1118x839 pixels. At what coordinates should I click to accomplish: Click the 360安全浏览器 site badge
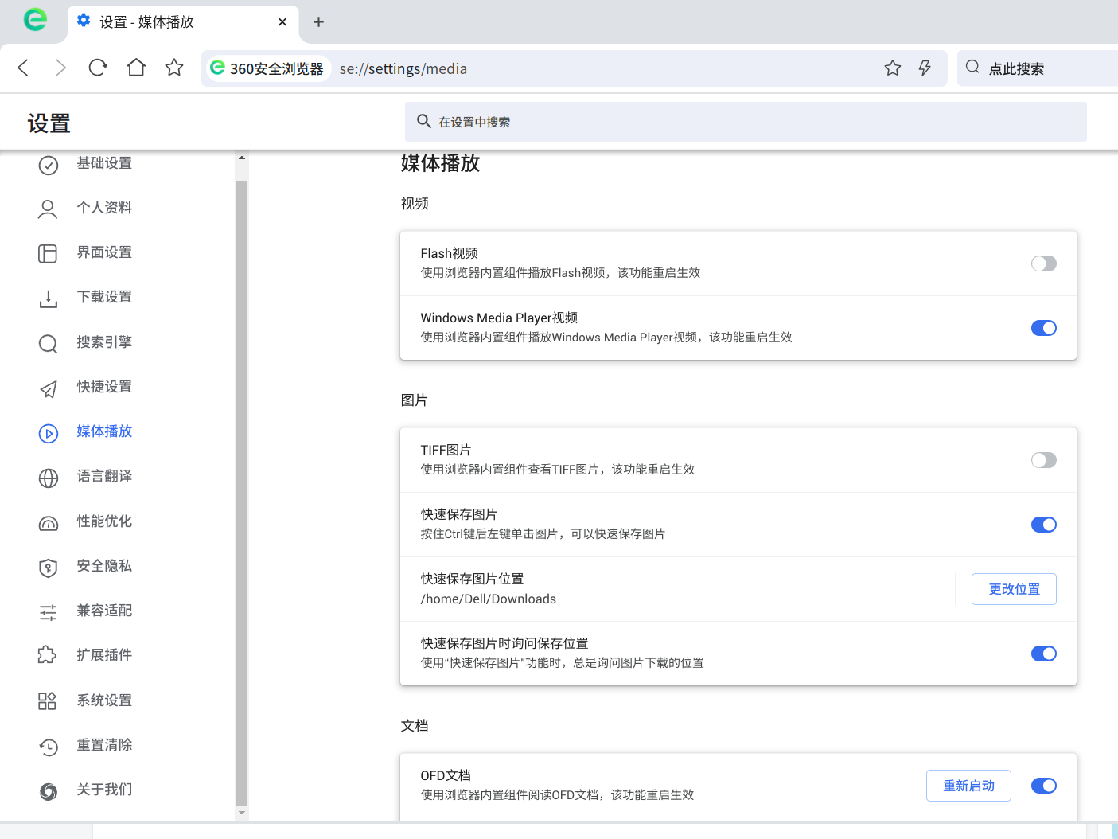(x=267, y=68)
